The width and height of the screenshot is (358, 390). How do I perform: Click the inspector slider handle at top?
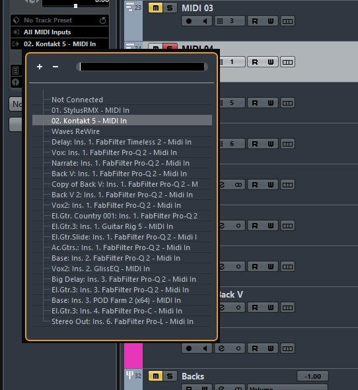pos(75,6)
